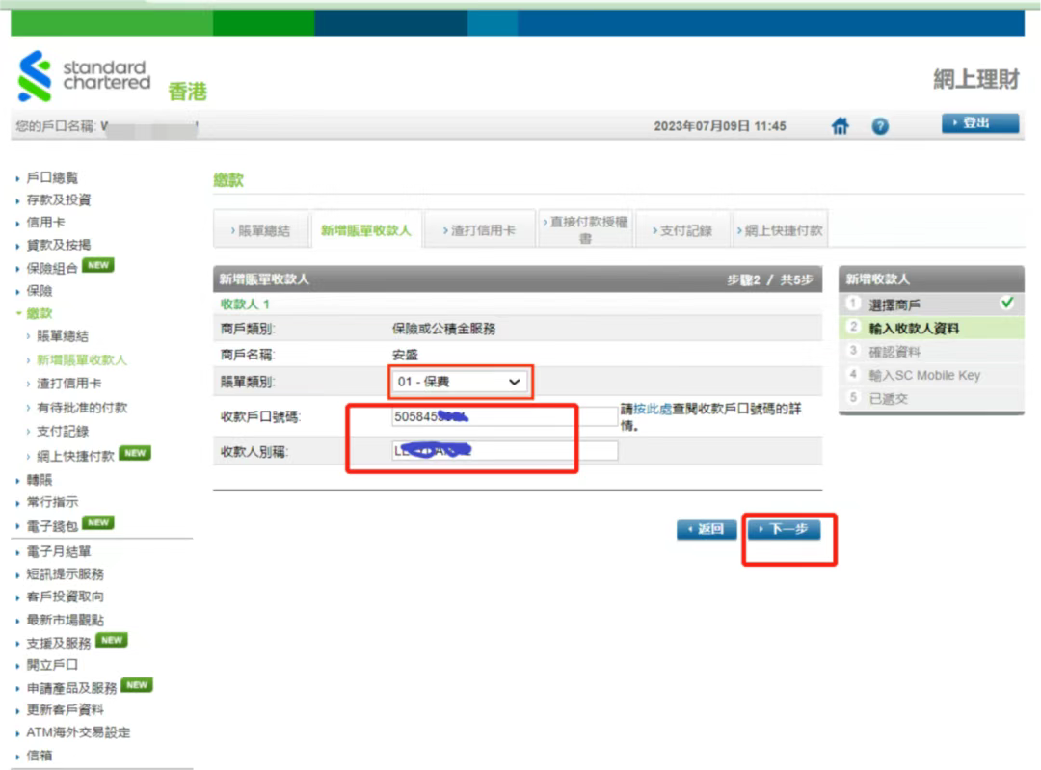Switch to the 渣打信用卡 tab
The height and width of the screenshot is (770, 1041).
tap(479, 230)
